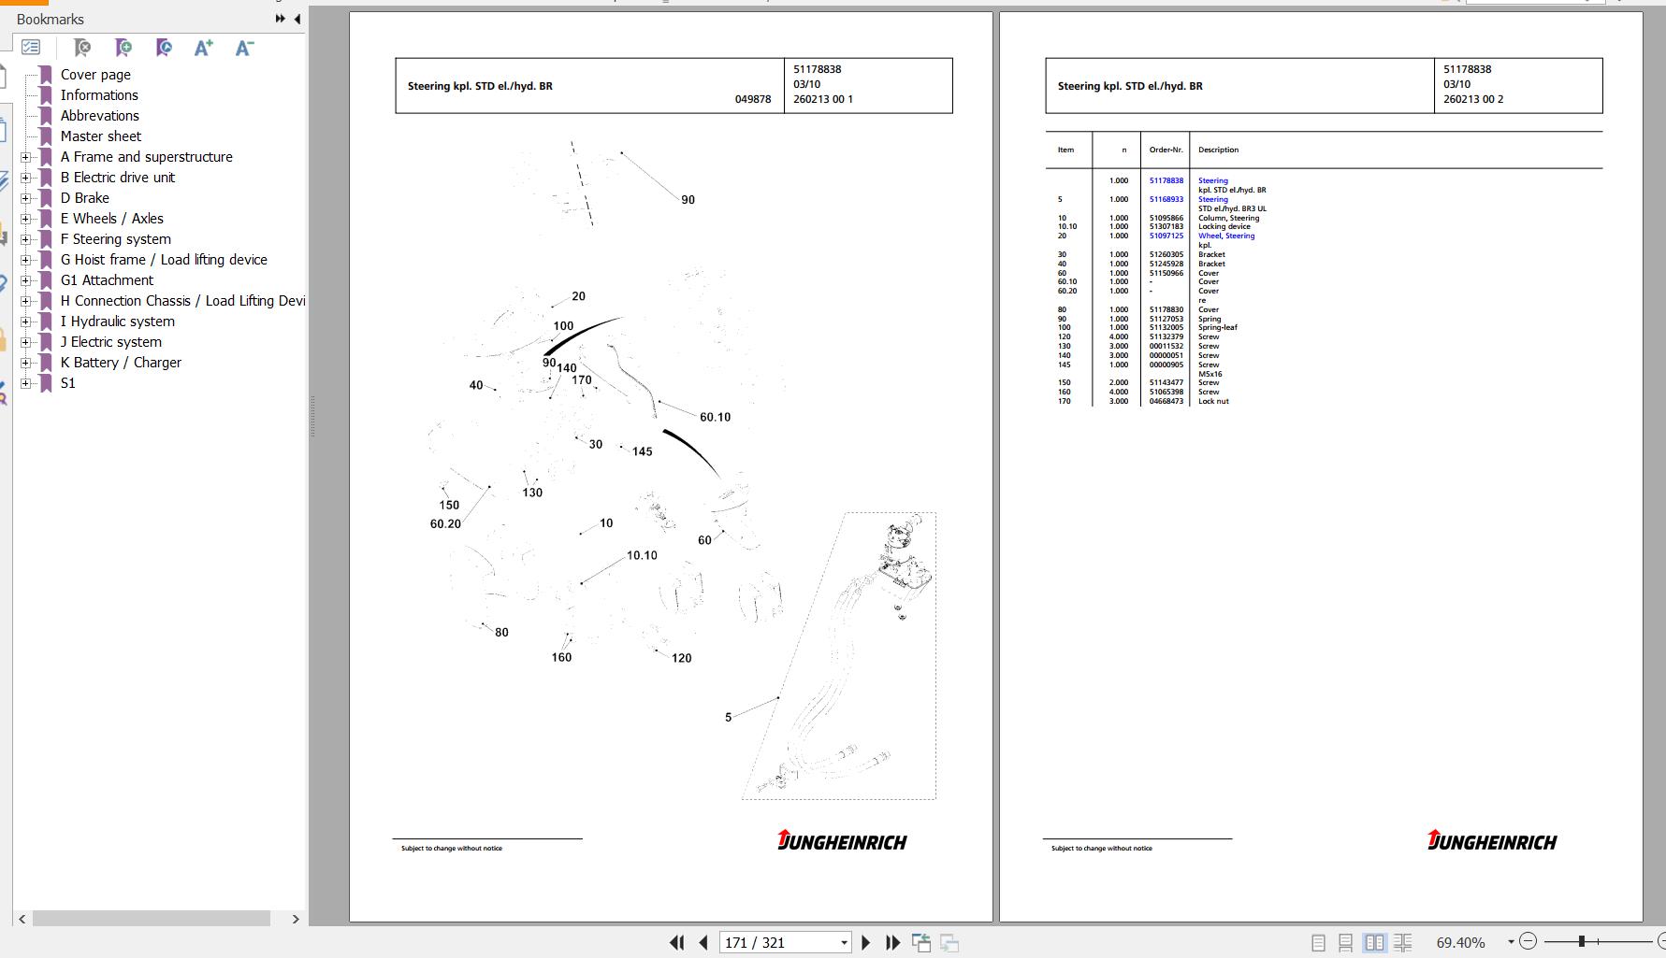This screenshot has width=1666, height=958.
Task: Expand B Electric drive unit bookmark
Action: (x=25, y=178)
